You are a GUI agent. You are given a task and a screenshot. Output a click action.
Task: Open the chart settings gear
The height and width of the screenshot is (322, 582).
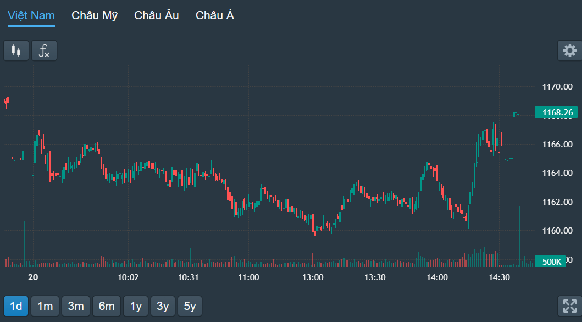tap(569, 50)
